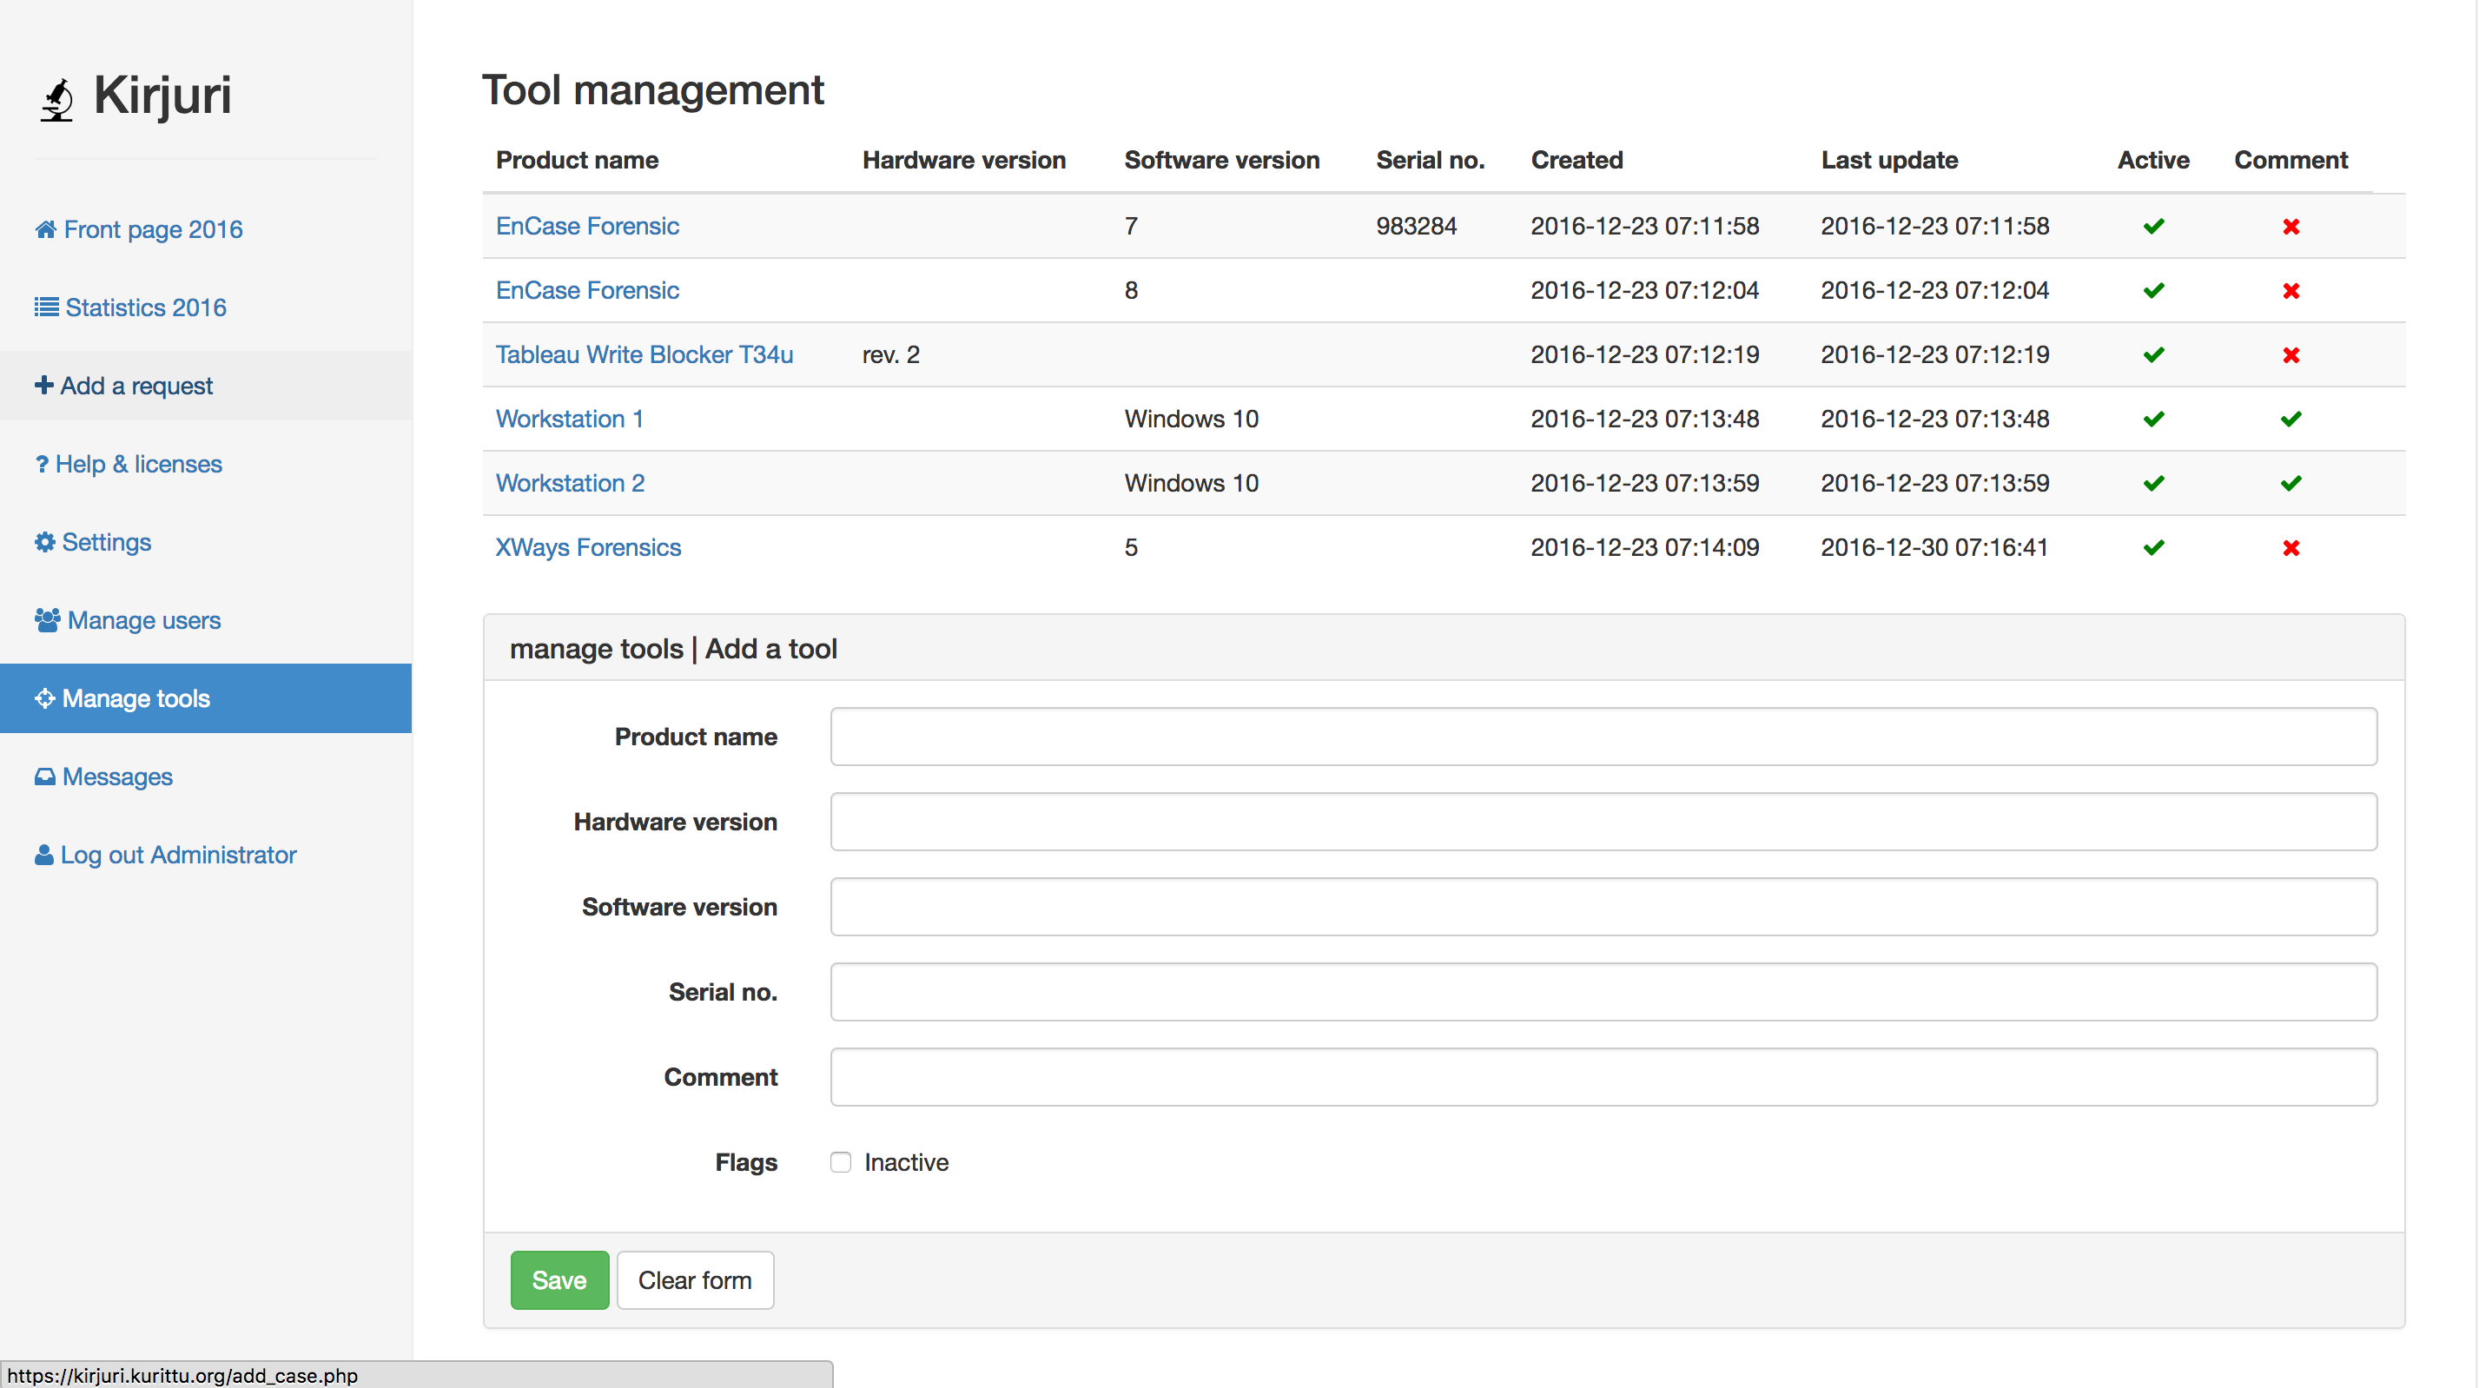The image size is (2479, 1388).
Task: Click the list icon beside Statistics 2016
Action: point(46,307)
